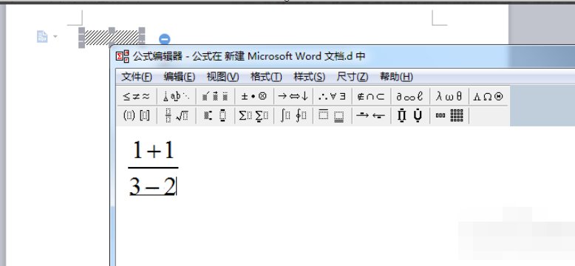Open the relational symbols palette (≤≠≈)

(x=137, y=96)
